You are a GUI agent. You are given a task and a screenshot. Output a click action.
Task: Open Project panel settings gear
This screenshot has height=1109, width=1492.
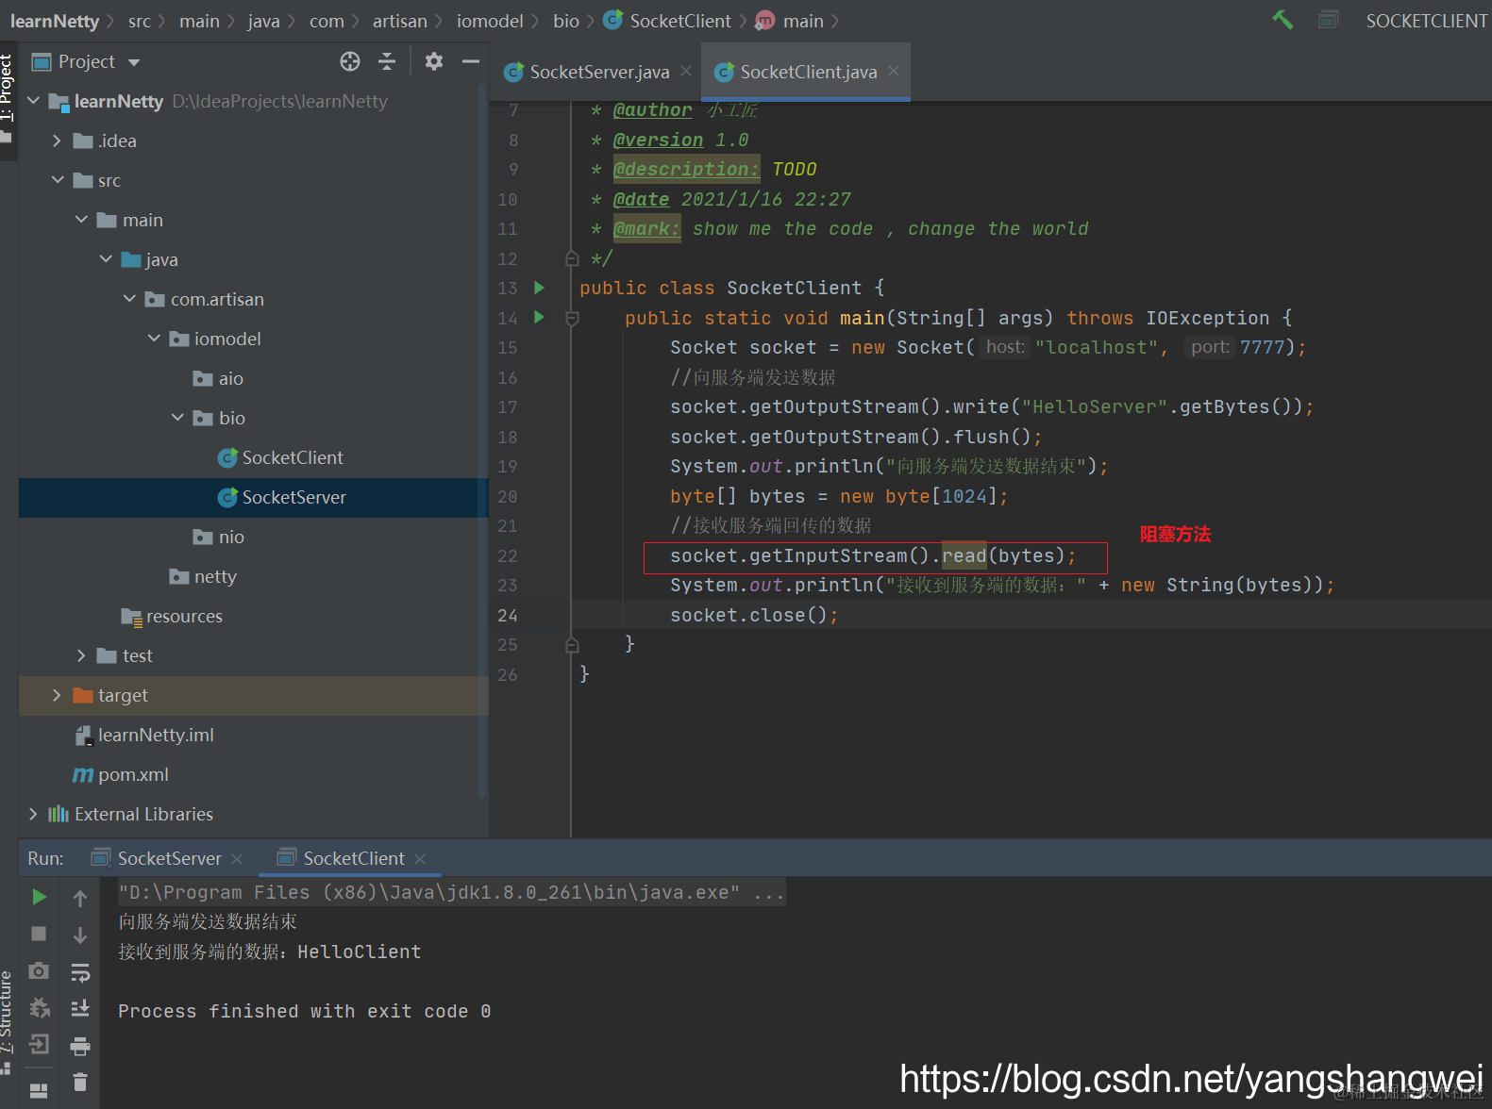click(434, 61)
